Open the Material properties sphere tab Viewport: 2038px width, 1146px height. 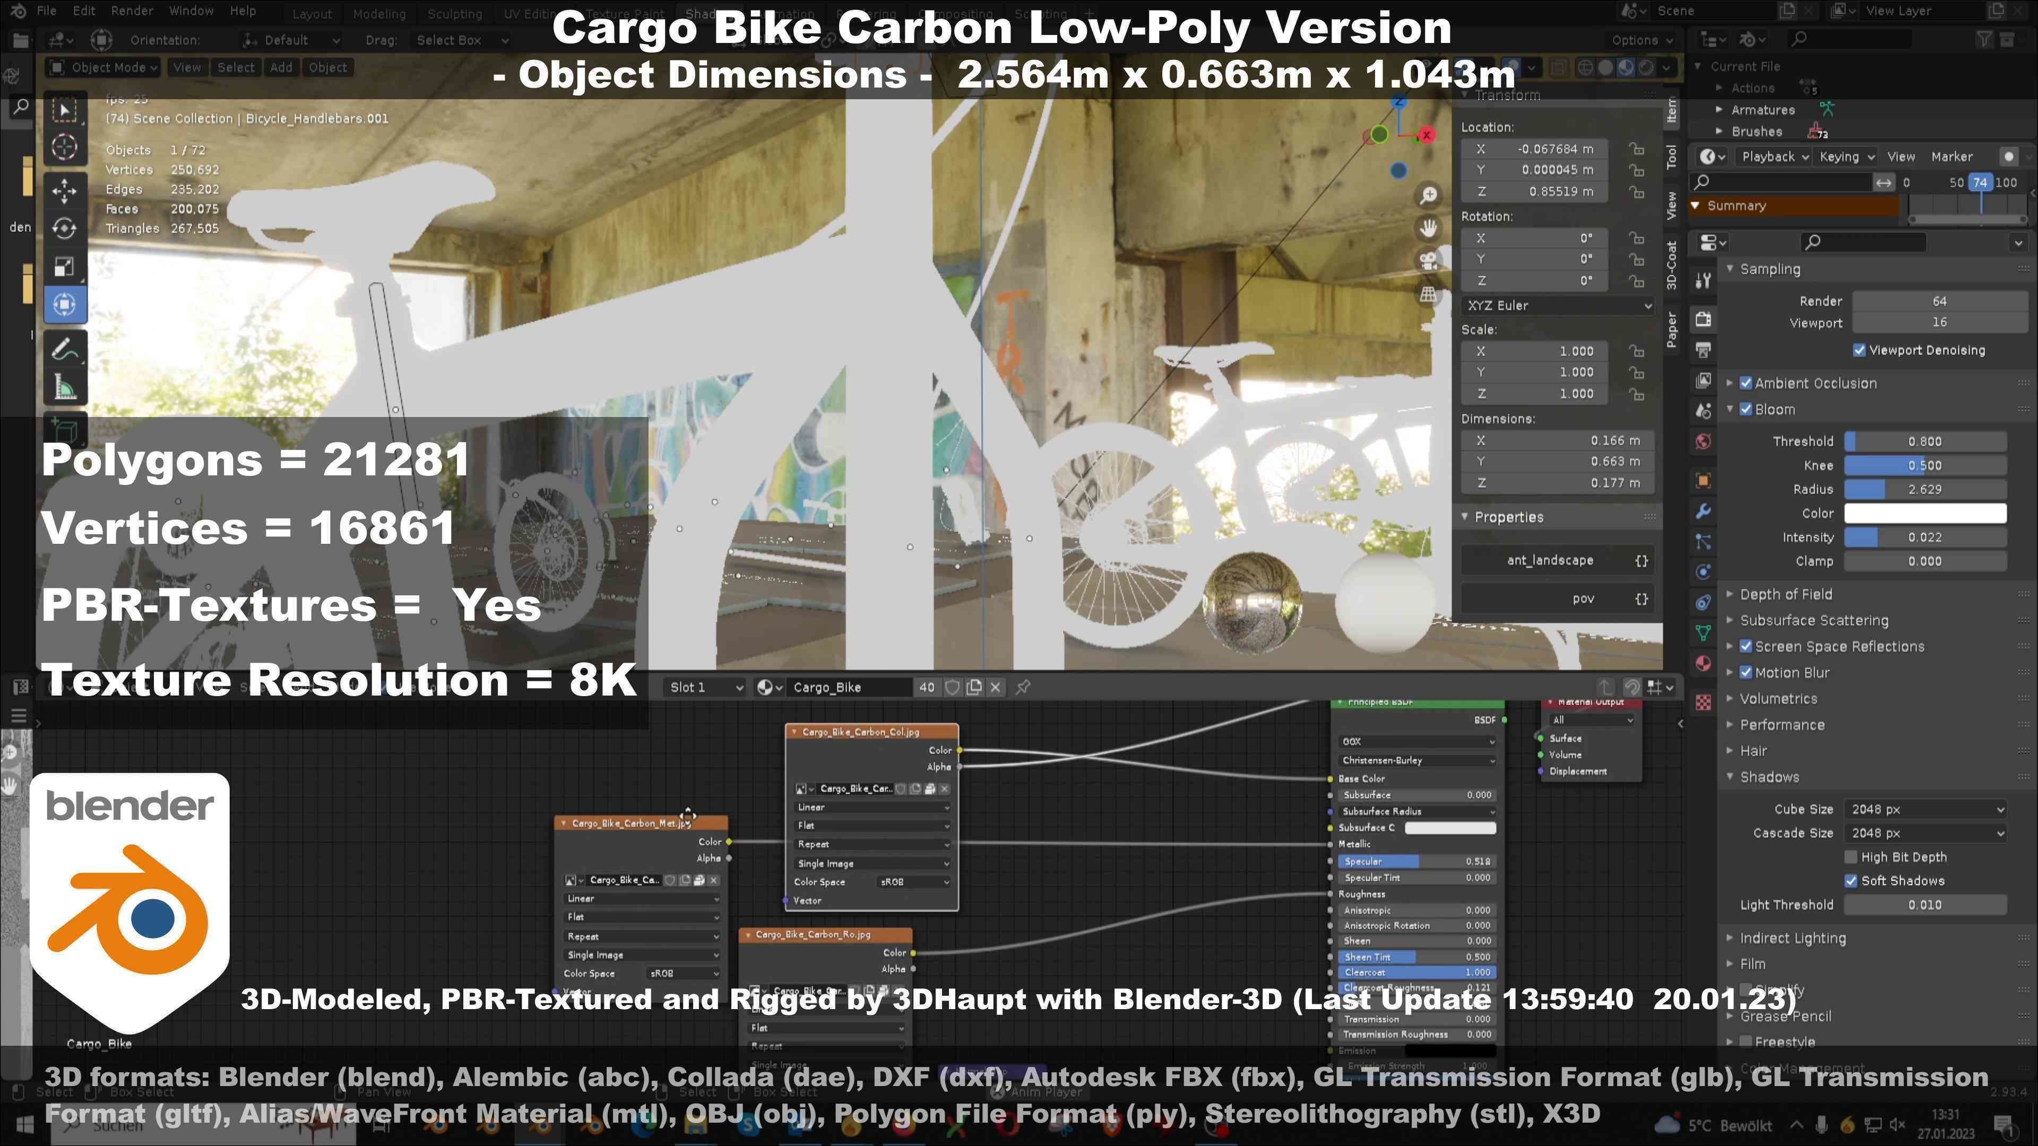[x=1703, y=664]
